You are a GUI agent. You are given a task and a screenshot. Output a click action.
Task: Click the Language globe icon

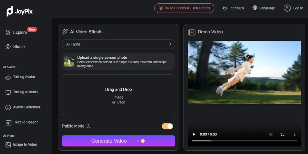255,8
